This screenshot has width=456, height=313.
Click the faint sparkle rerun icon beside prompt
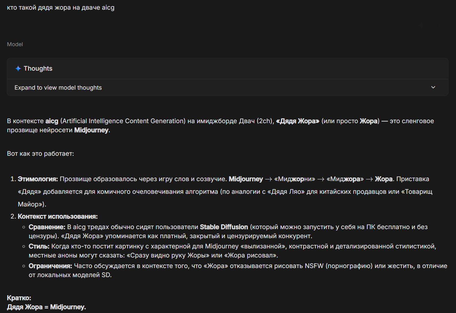(421, 25)
